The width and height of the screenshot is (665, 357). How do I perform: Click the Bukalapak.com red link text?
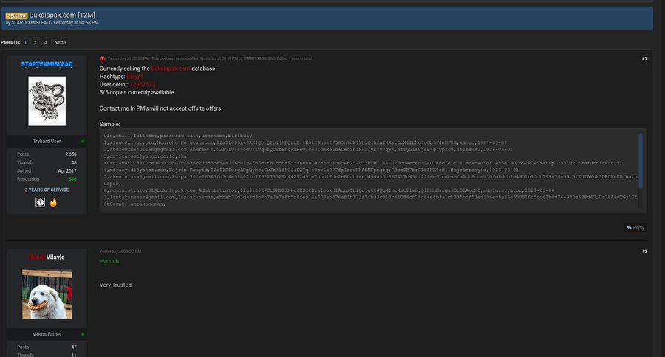pyautogui.click(x=171, y=69)
